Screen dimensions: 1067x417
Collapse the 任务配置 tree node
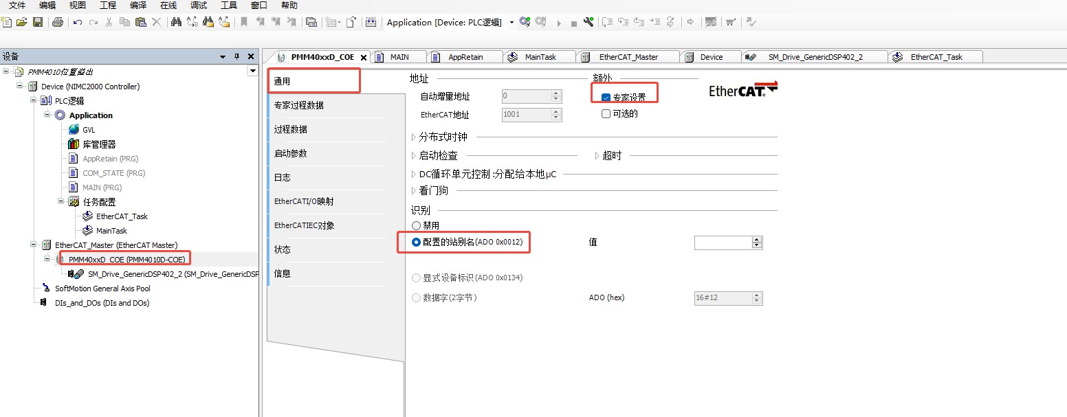point(61,201)
